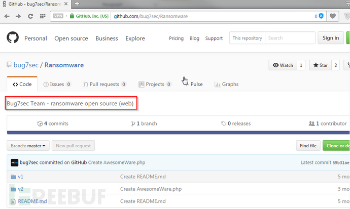Open the v1 row commit message Create README.md
Screen dimensions: 350x209
[x=143, y=177]
